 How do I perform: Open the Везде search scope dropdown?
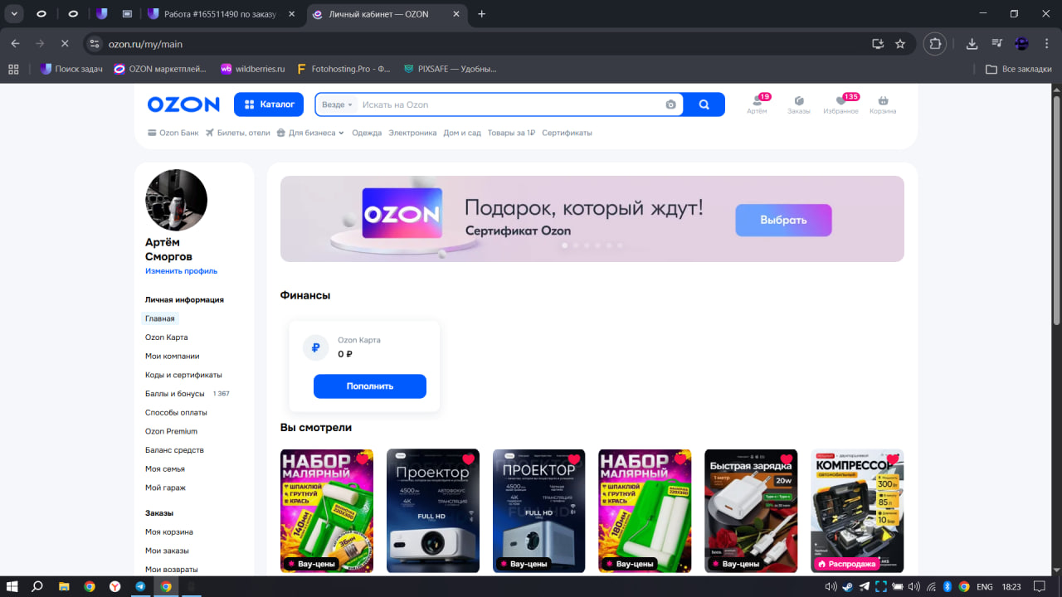[x=338, y=104]
